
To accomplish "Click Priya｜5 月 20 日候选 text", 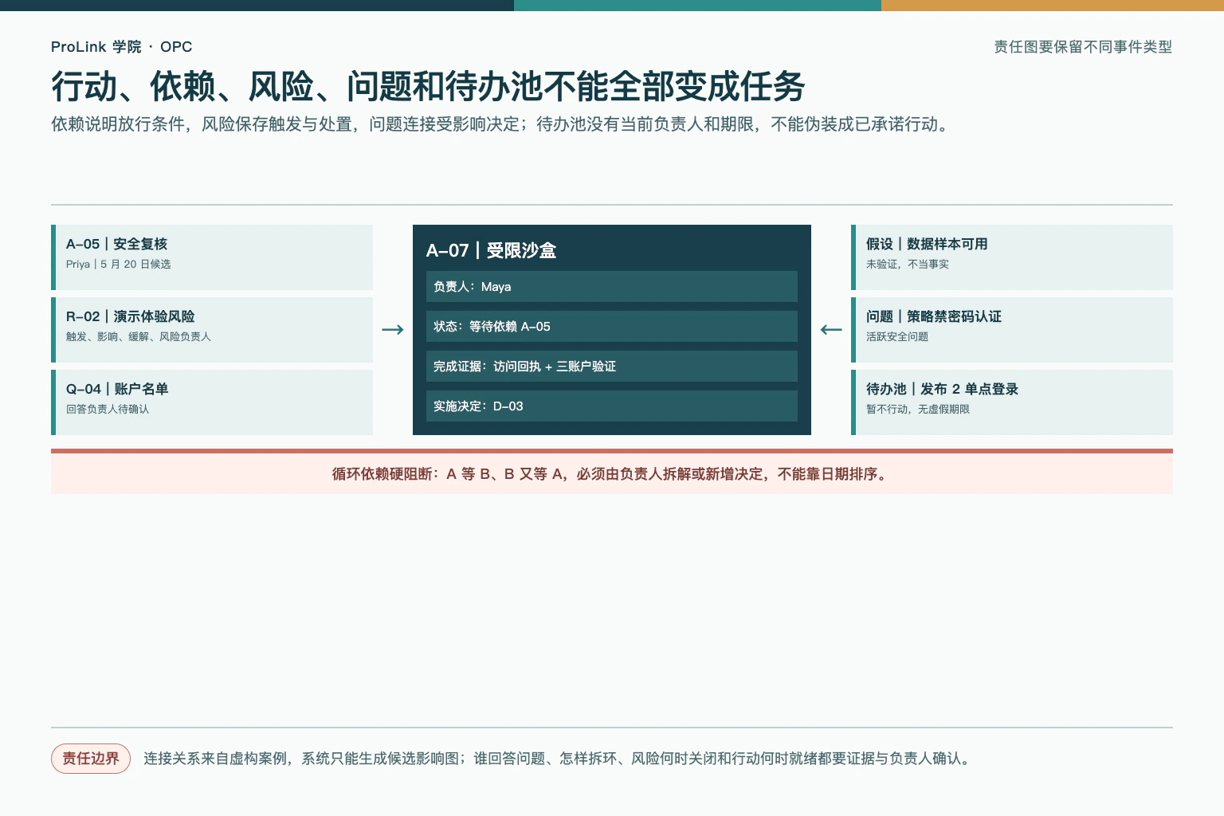I will click(118, 265).
